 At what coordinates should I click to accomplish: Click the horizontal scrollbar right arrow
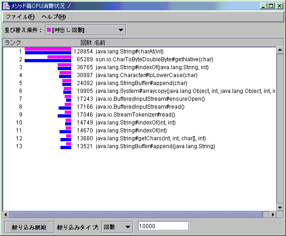click(x=273, y=215)
